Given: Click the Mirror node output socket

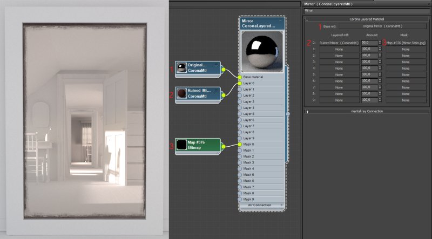Looking at the screenshot, I should coord(287,114).
